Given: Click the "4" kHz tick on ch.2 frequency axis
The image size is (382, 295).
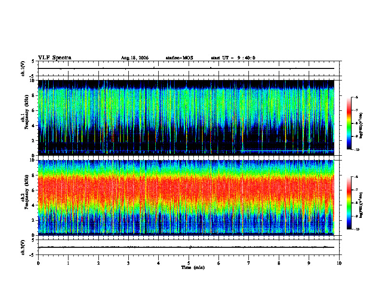Looking at the screenshot, I should pos(34,205).
